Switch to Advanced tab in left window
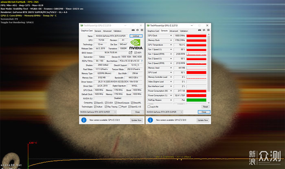The height and width of the screenshot is (169, 285). pos(107,31)
